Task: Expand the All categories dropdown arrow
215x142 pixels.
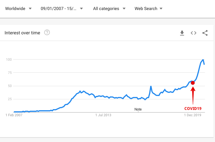Action: [124, 9]
